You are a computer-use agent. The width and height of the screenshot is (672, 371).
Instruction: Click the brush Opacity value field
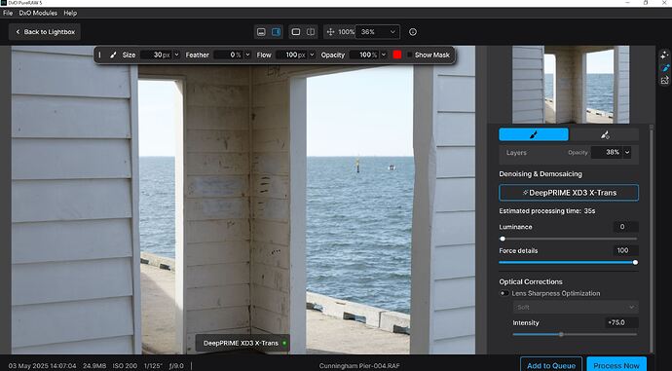click(x=364, y=55)
